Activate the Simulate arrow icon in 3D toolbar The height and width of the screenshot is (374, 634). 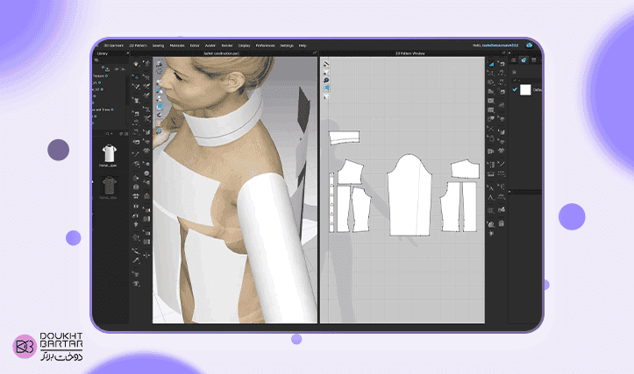(x=136, y=64)
